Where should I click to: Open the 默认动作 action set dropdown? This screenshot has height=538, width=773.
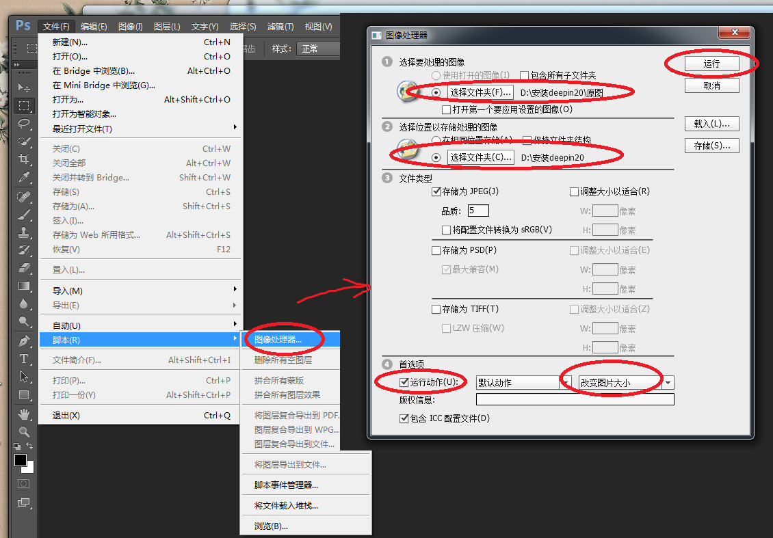pyautogui.click(x=523, y=383)
